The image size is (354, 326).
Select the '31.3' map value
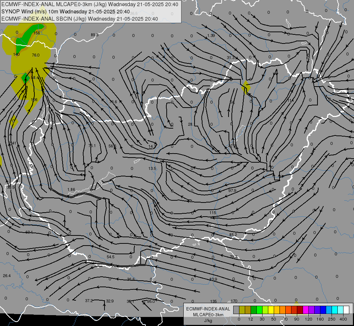coord(231,58)
